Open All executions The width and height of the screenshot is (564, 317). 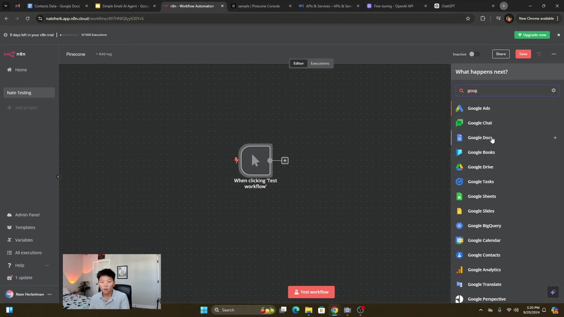point(29,252)
